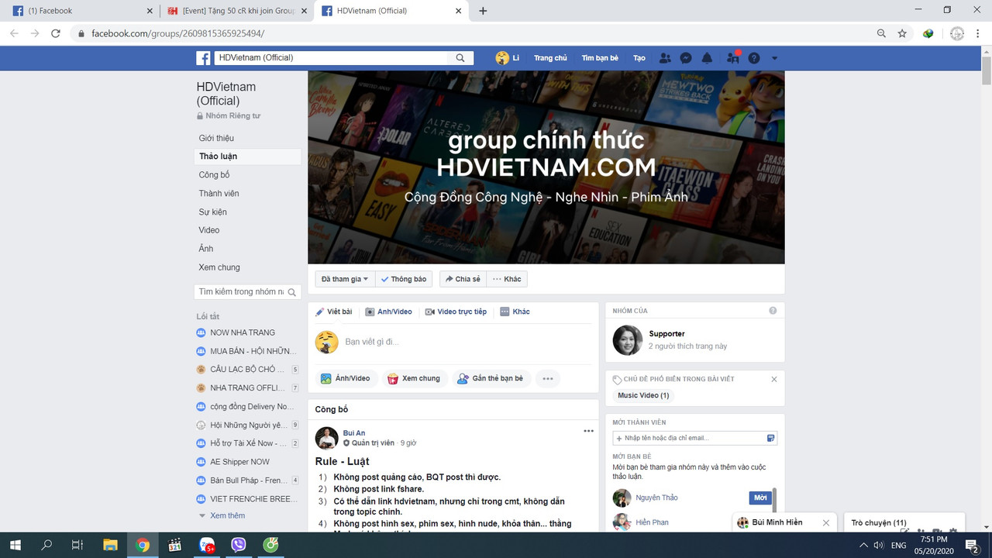
Task: Open the Khác composer tab
Action: coord(515,312)
